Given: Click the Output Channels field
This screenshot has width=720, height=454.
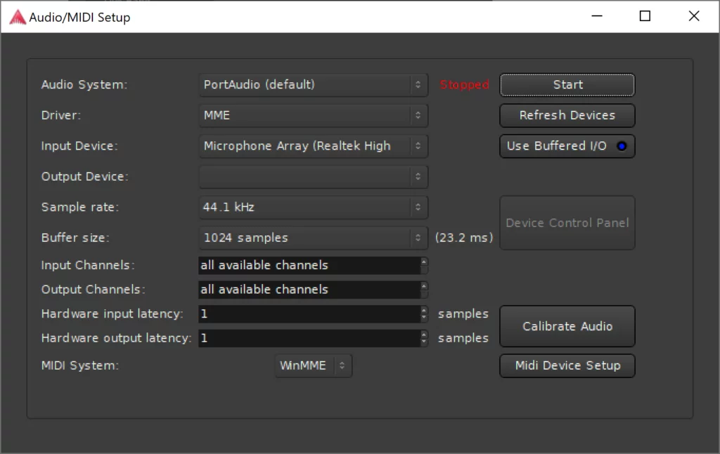Looking at the screenshot, I should 309,290.
